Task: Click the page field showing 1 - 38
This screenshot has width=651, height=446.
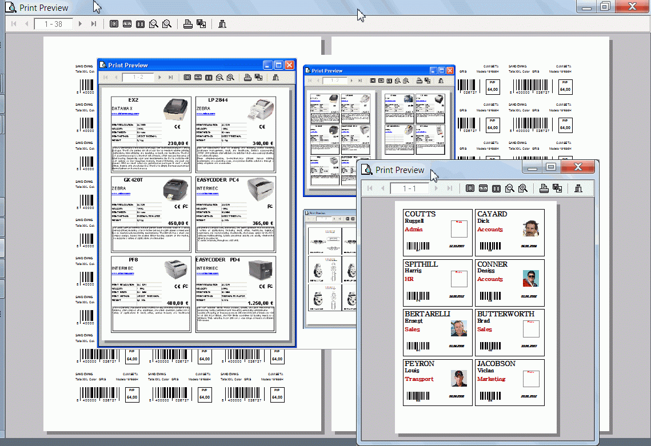Action: tap(53, 24)
